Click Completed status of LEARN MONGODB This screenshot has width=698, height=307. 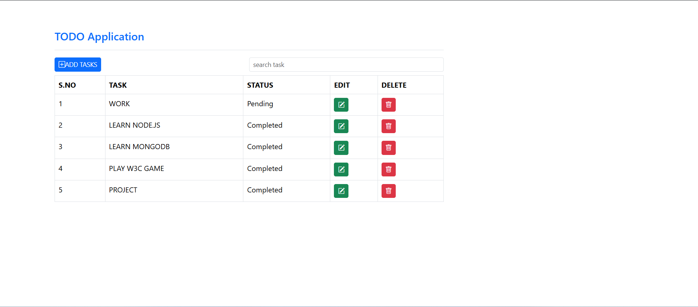pos(265,147)
